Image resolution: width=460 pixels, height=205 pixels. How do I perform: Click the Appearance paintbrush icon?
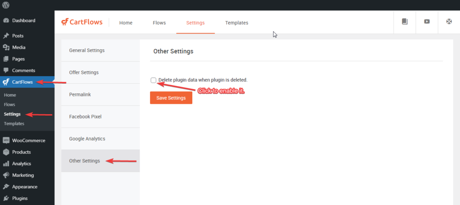[6, 187]
